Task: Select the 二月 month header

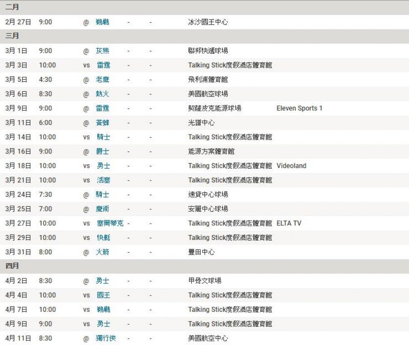Action: 12,7
